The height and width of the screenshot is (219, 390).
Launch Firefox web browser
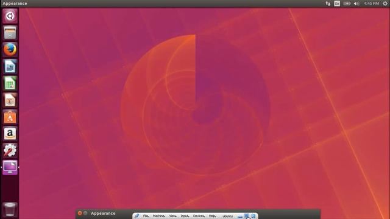tap(10, 50)
